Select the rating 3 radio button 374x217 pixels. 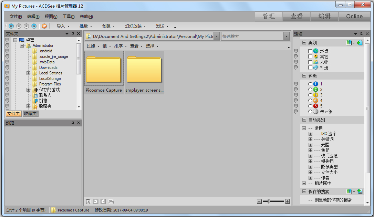pos(310,95)
